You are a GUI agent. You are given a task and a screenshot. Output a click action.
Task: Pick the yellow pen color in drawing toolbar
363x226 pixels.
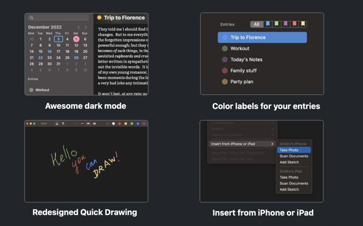(126, 124)
